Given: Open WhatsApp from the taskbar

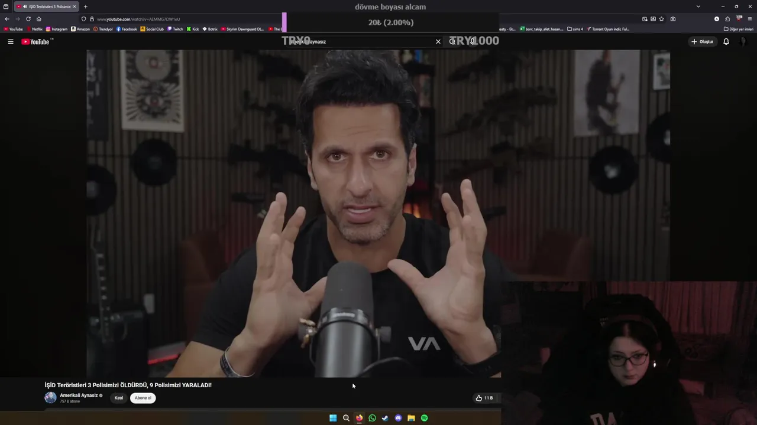Looking at the screenshot, I should pos(372,418).
